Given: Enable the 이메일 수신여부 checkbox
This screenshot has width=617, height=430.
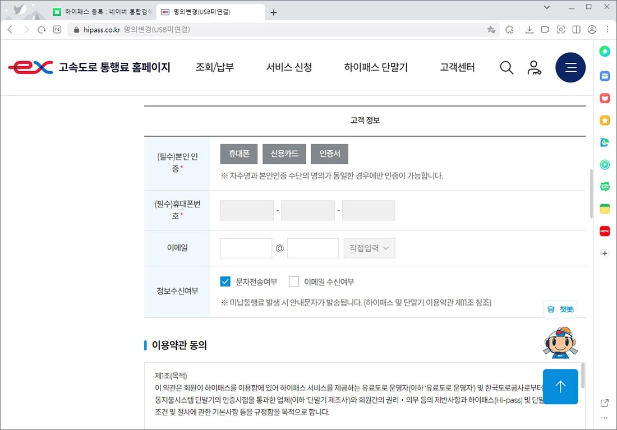Looking at the screenshot, I should click(294, 281).
